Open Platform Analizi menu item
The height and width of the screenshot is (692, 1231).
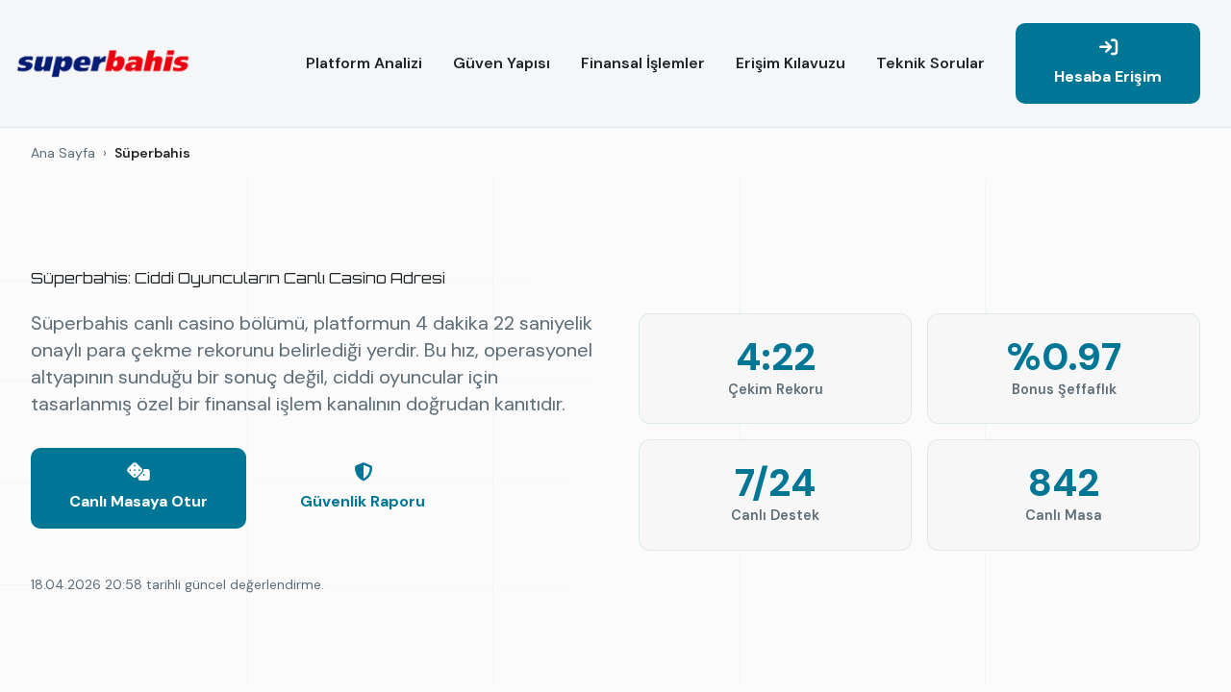click(364, 63)
